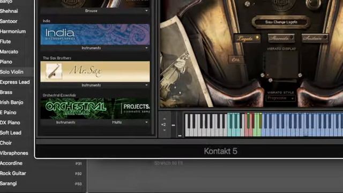The width and height of the screenshot is (343, 193).
Task: Select the Solo Violin patch
Action: point(12,72)
